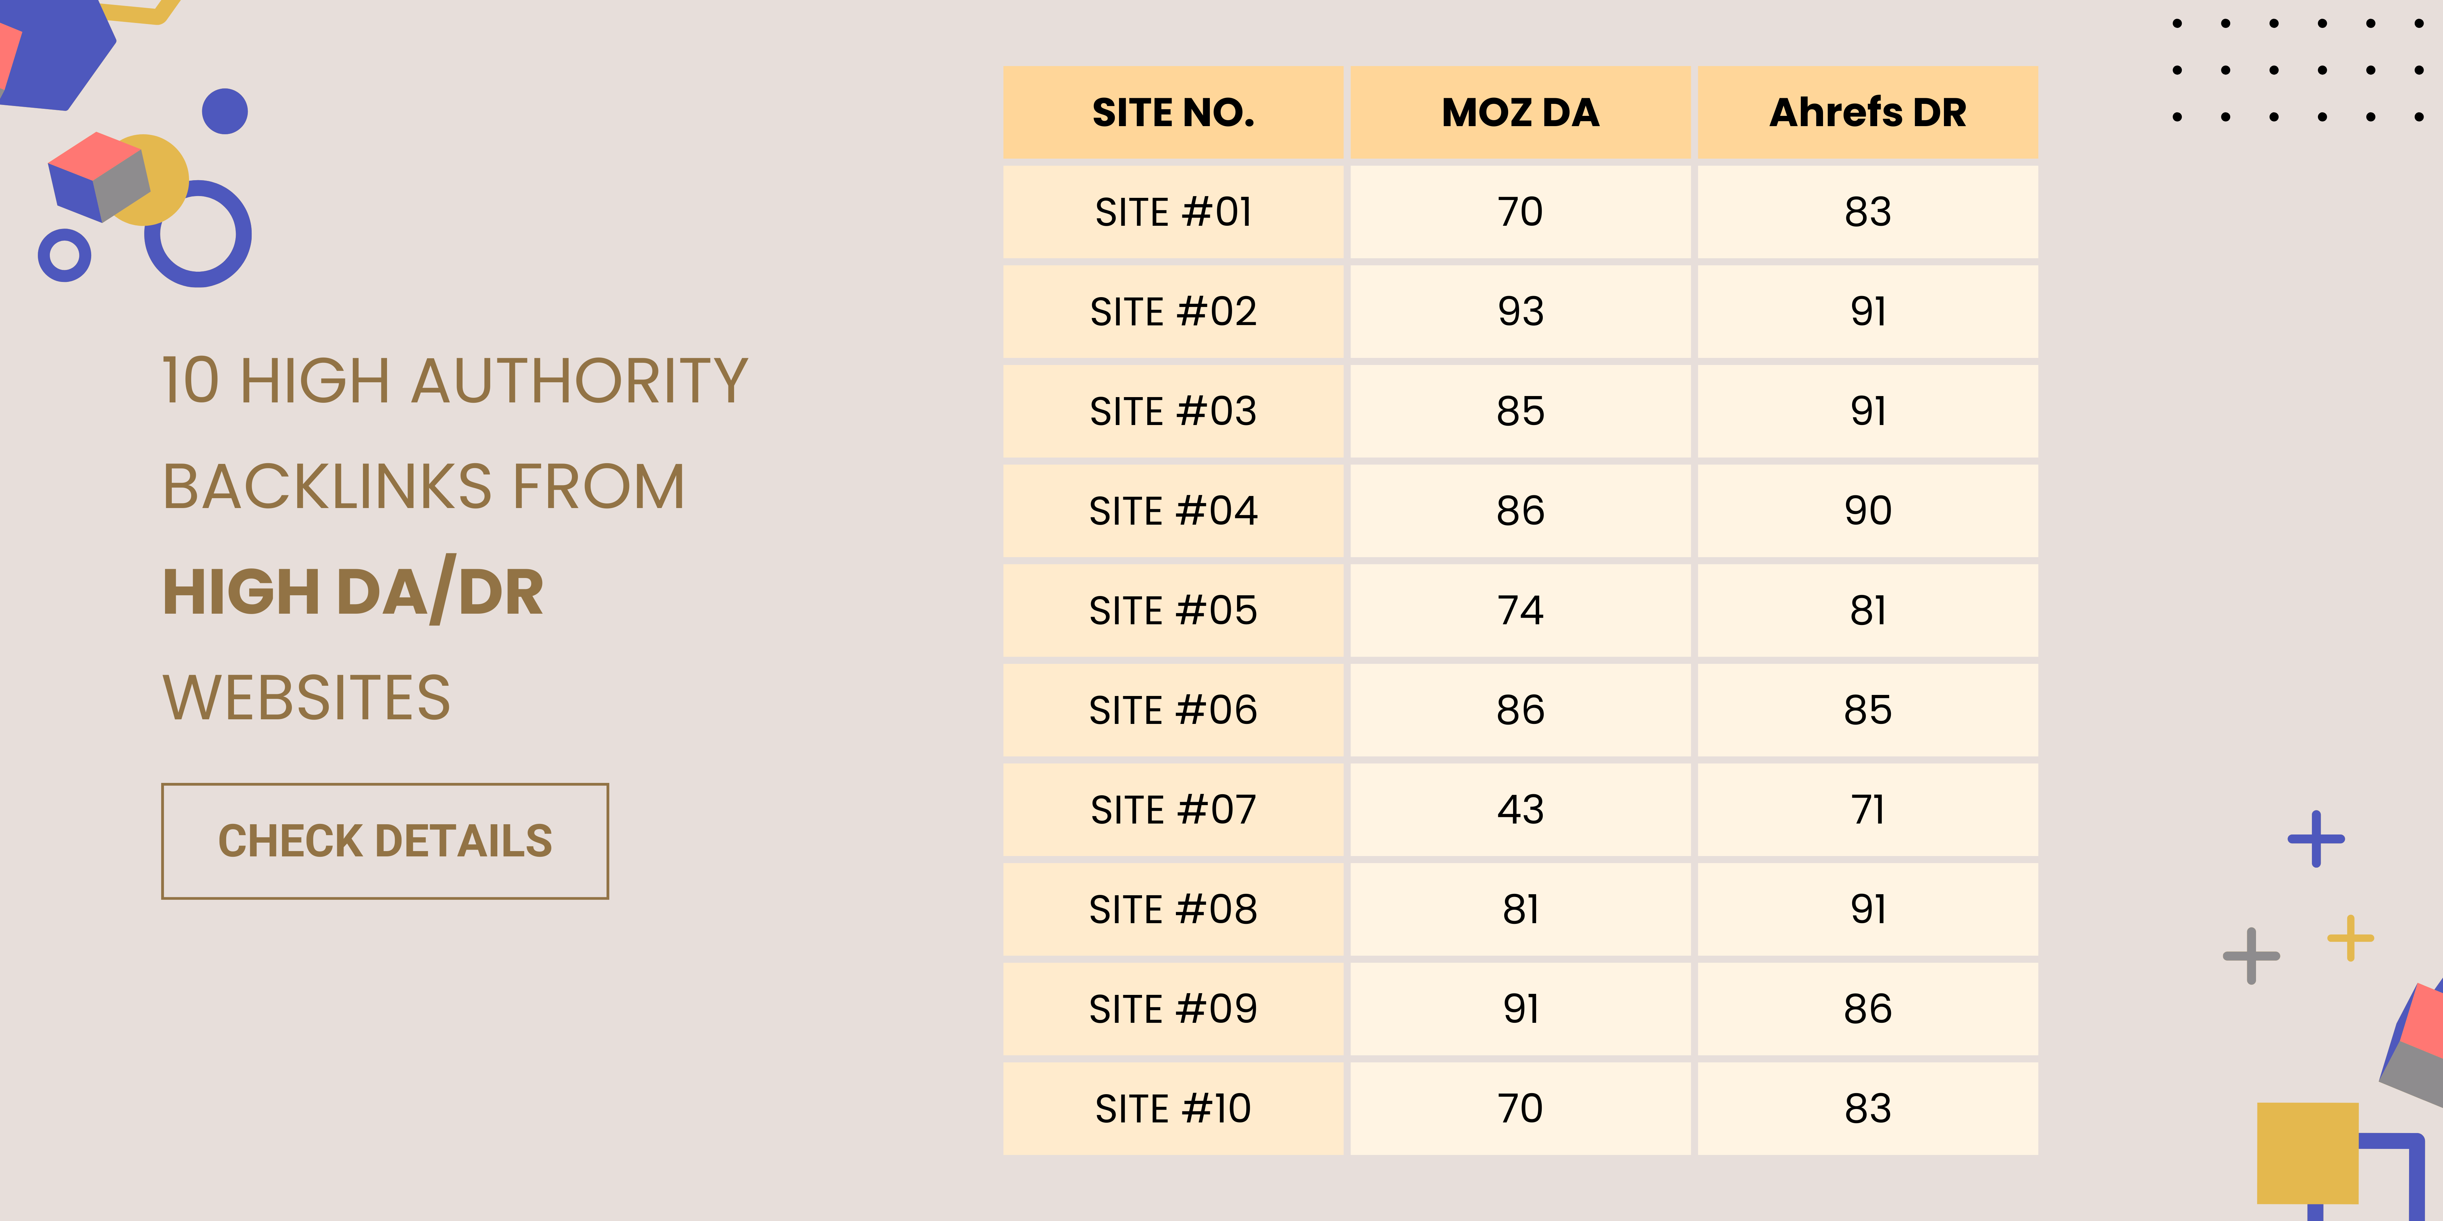Image resolution: width=2443 pixels, height=1221 pixels.
Task: Click the Ahrefs DR column header
Action: [1867, 113]
